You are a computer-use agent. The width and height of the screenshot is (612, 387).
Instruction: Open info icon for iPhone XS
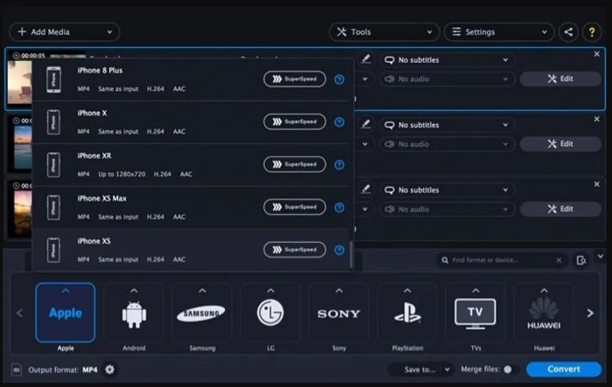(339, 250)
